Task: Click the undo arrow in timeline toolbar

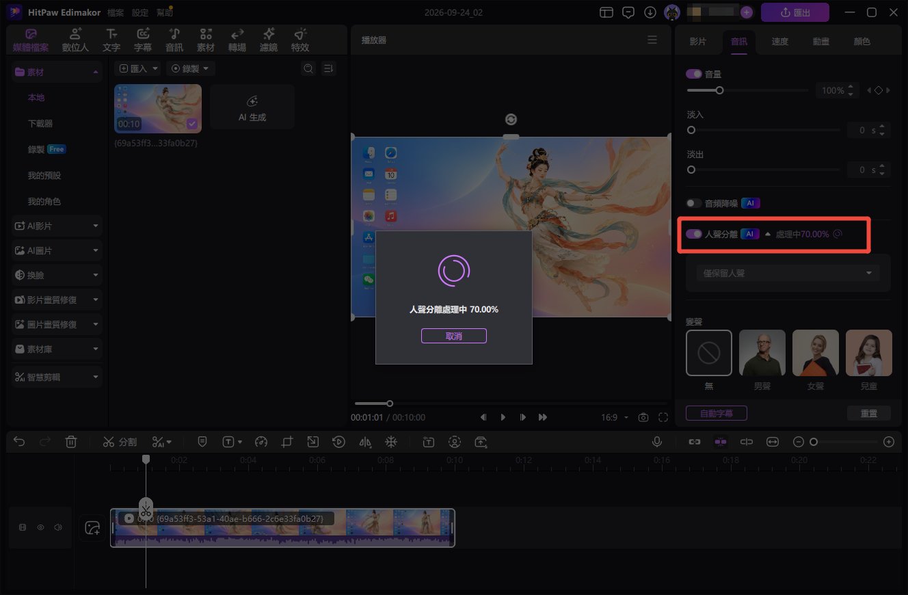Action: pyautogui.click(x=19, y=442)
